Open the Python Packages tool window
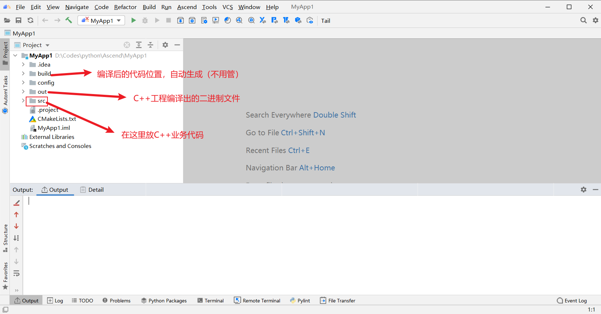The image size is (601, 314). (x=164, y=301)
